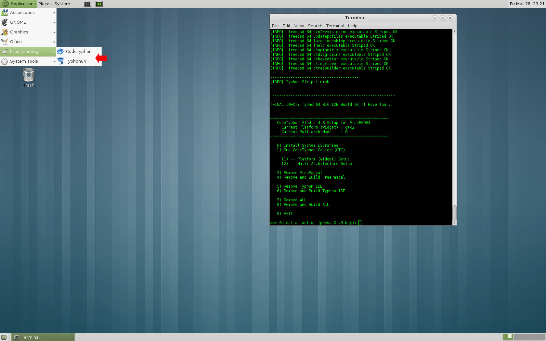The width and height of the screenshot is (546, 341).
Task: Click the Terminal taskbar button
Action: [x=43, y=337]
